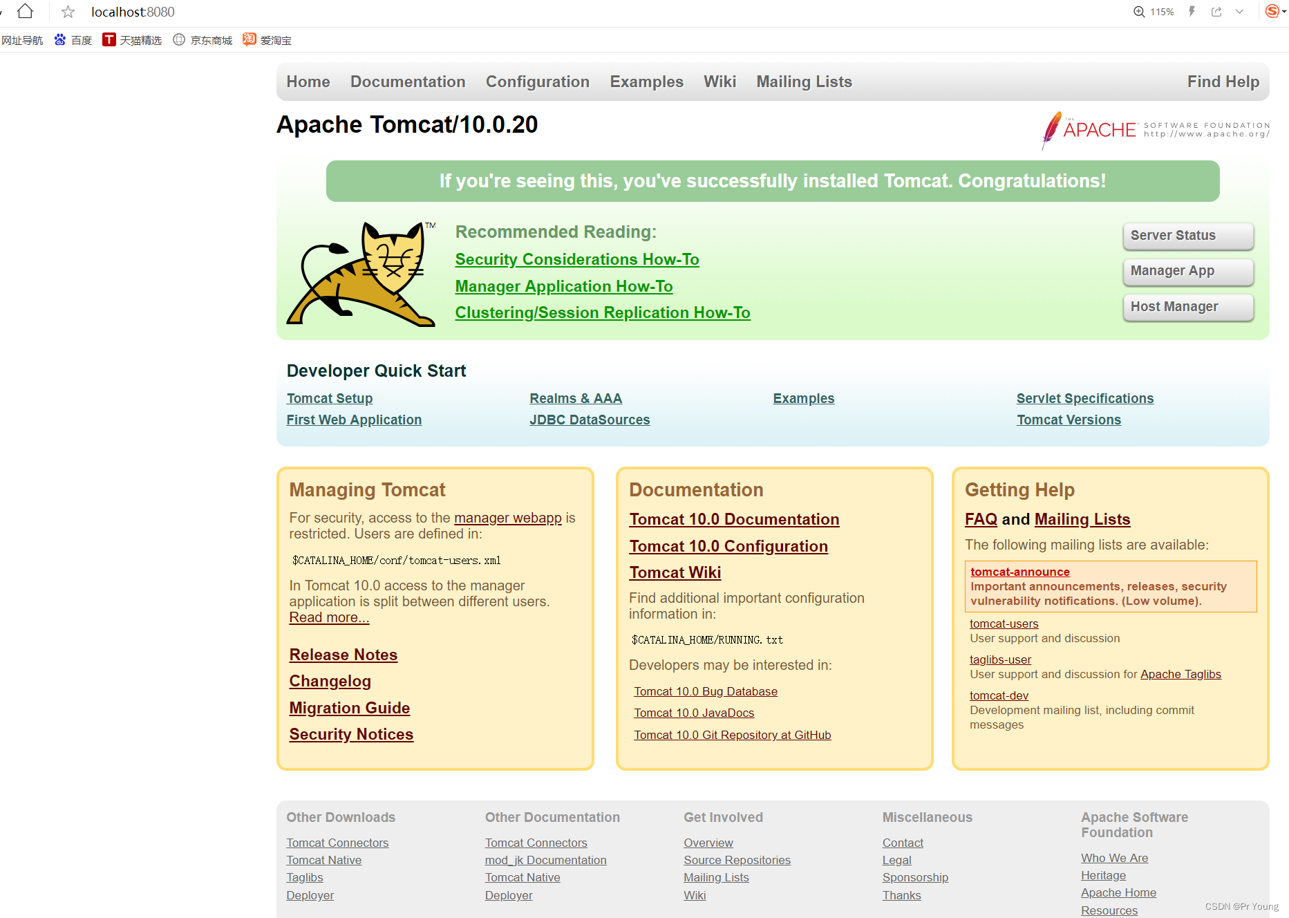Open Clustering/Session Replication How-To link
1289x918 pixels.
[603, 312]
